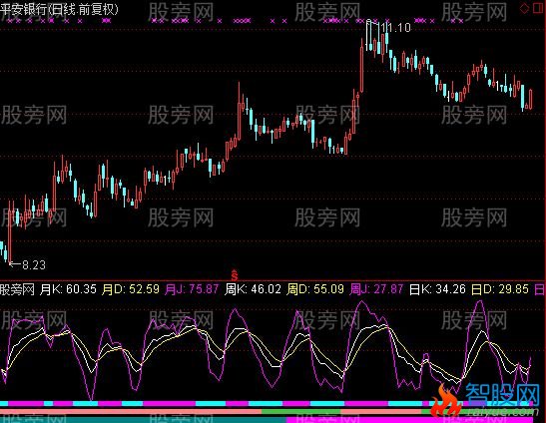Select the 月K: 60.35 indicator value
The image size is (546, 423).
pos(68,289)
